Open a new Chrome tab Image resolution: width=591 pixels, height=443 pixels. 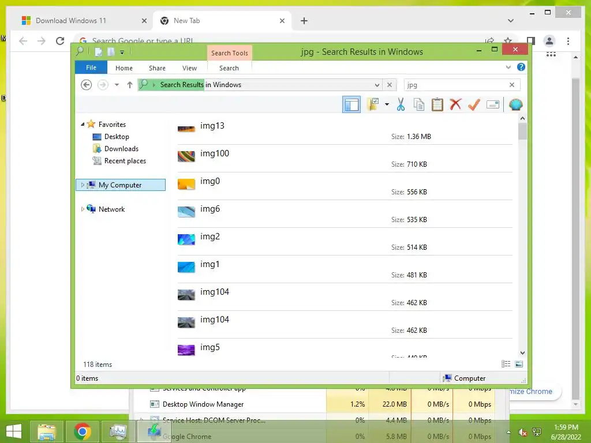[x=304, y=21]
